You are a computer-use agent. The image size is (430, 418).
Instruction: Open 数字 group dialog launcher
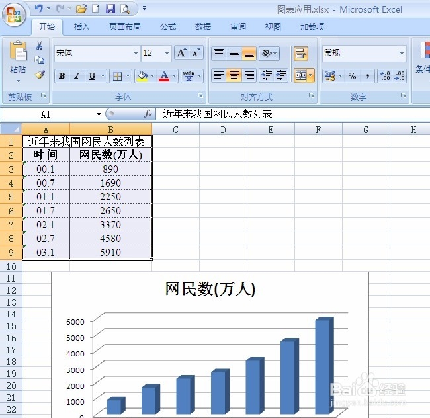(404, 95)
